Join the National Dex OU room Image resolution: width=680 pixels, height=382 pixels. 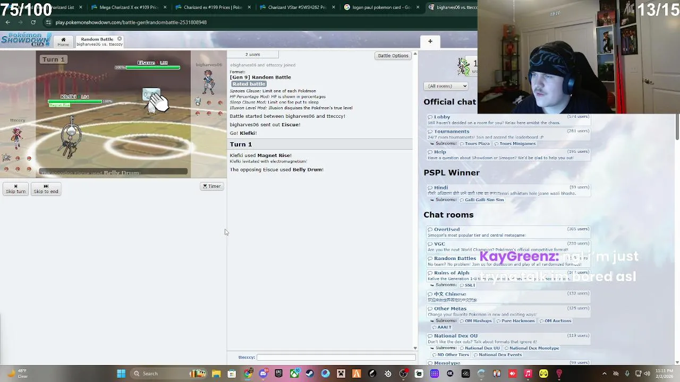pos(509,338)
